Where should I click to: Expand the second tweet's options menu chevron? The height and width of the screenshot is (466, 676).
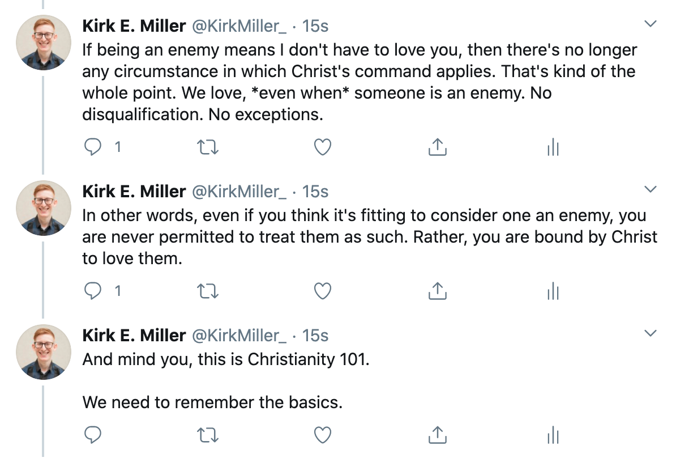(651, 189)
